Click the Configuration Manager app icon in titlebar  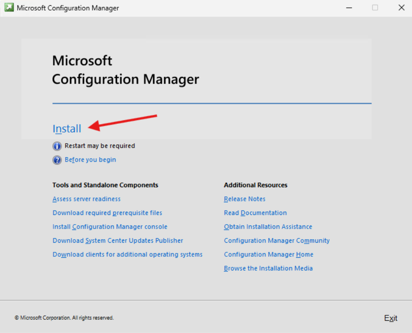tap(9, 7)
